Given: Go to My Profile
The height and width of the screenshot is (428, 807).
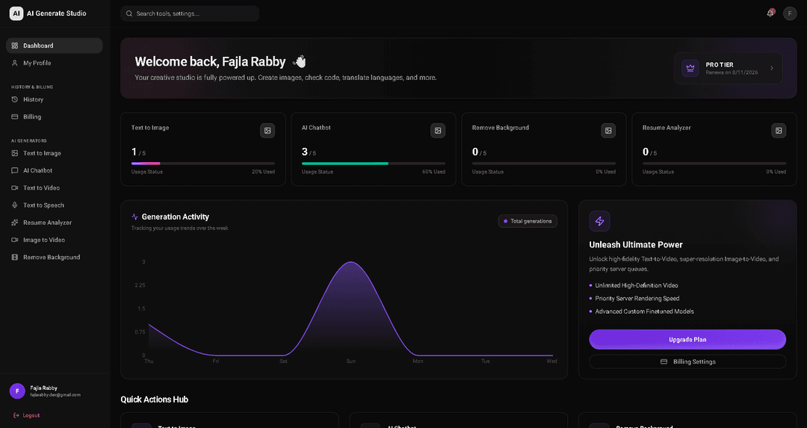Looking at the screenshot, I should [55, 63].
